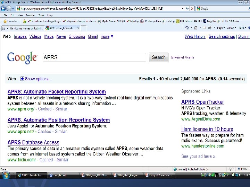Open the Catalog bookmark
This screenshot has width=250, height=187.
point(168,21)
